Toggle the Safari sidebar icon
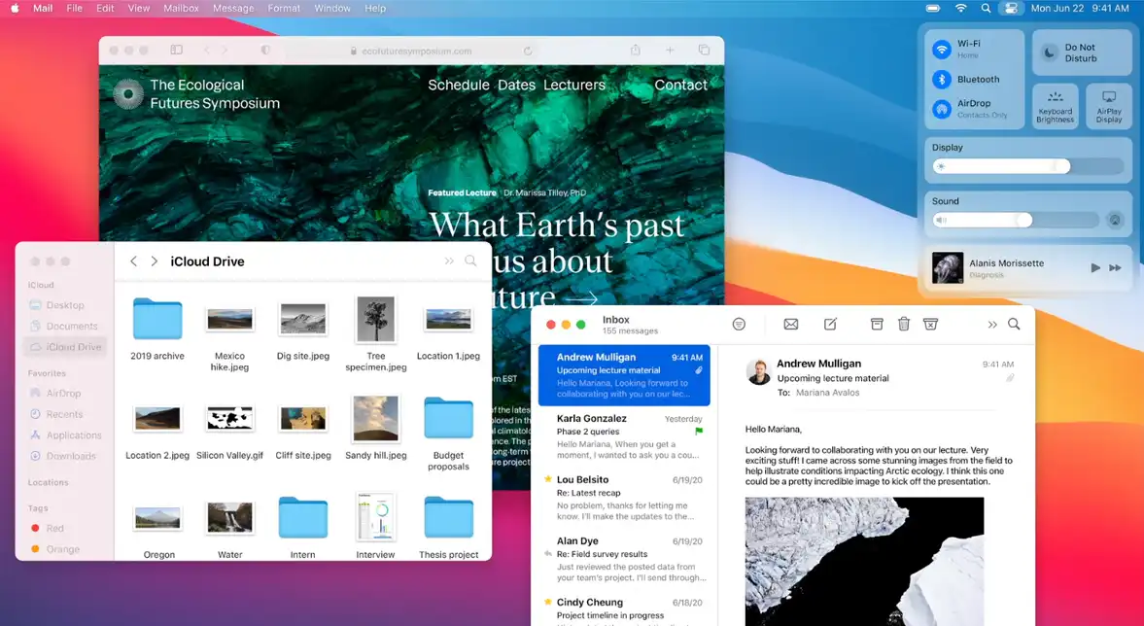Viewport: 1144px width, 626px height. point(177,50)
